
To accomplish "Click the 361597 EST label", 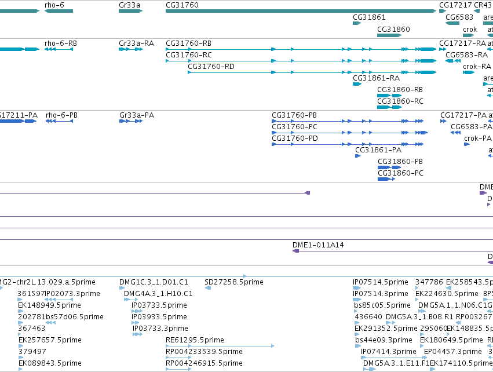I will 31,294.
